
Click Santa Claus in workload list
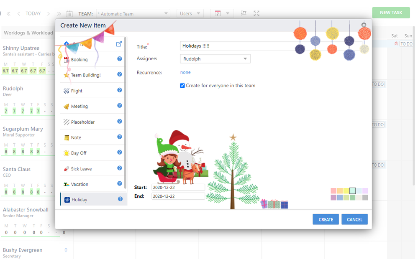pyautogui.click(x=17, y=169)
